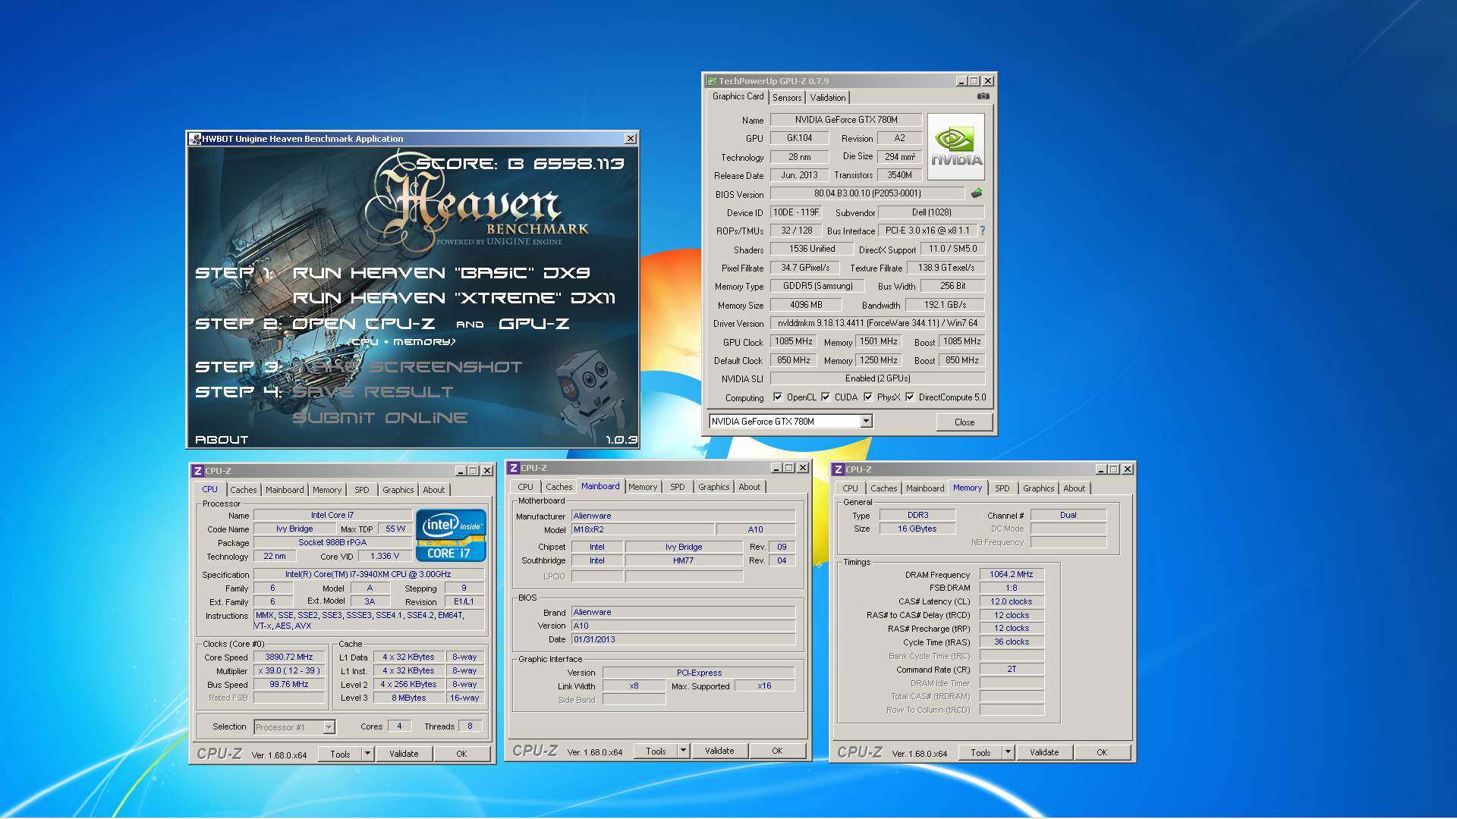Click the Specification field i7-3940XM

[368, 575]
